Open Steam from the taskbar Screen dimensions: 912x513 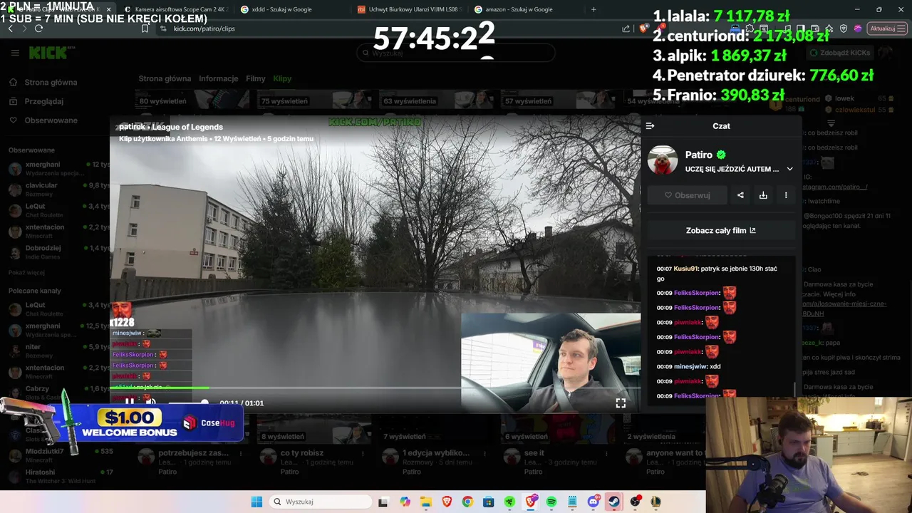pyautogui.click(x=614, y=502)
